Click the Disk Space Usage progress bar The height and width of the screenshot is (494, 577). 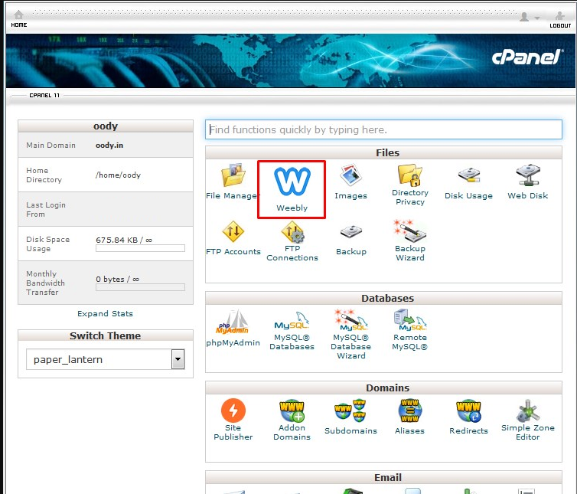pos(140,248)
